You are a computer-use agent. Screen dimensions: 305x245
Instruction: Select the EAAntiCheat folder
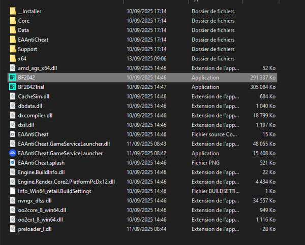pos(33,40)
